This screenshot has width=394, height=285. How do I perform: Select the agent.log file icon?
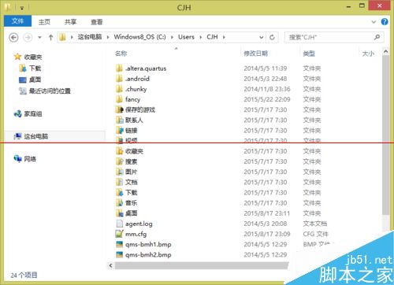119,224
